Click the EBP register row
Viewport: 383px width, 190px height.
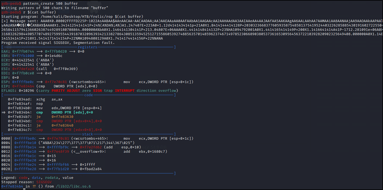click(x=10, y=77)
